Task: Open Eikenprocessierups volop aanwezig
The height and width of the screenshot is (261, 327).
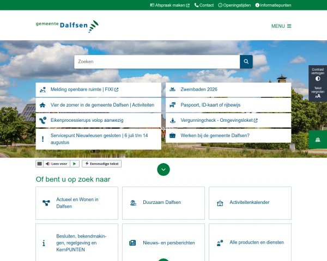Action: click(x=99, y=120)
